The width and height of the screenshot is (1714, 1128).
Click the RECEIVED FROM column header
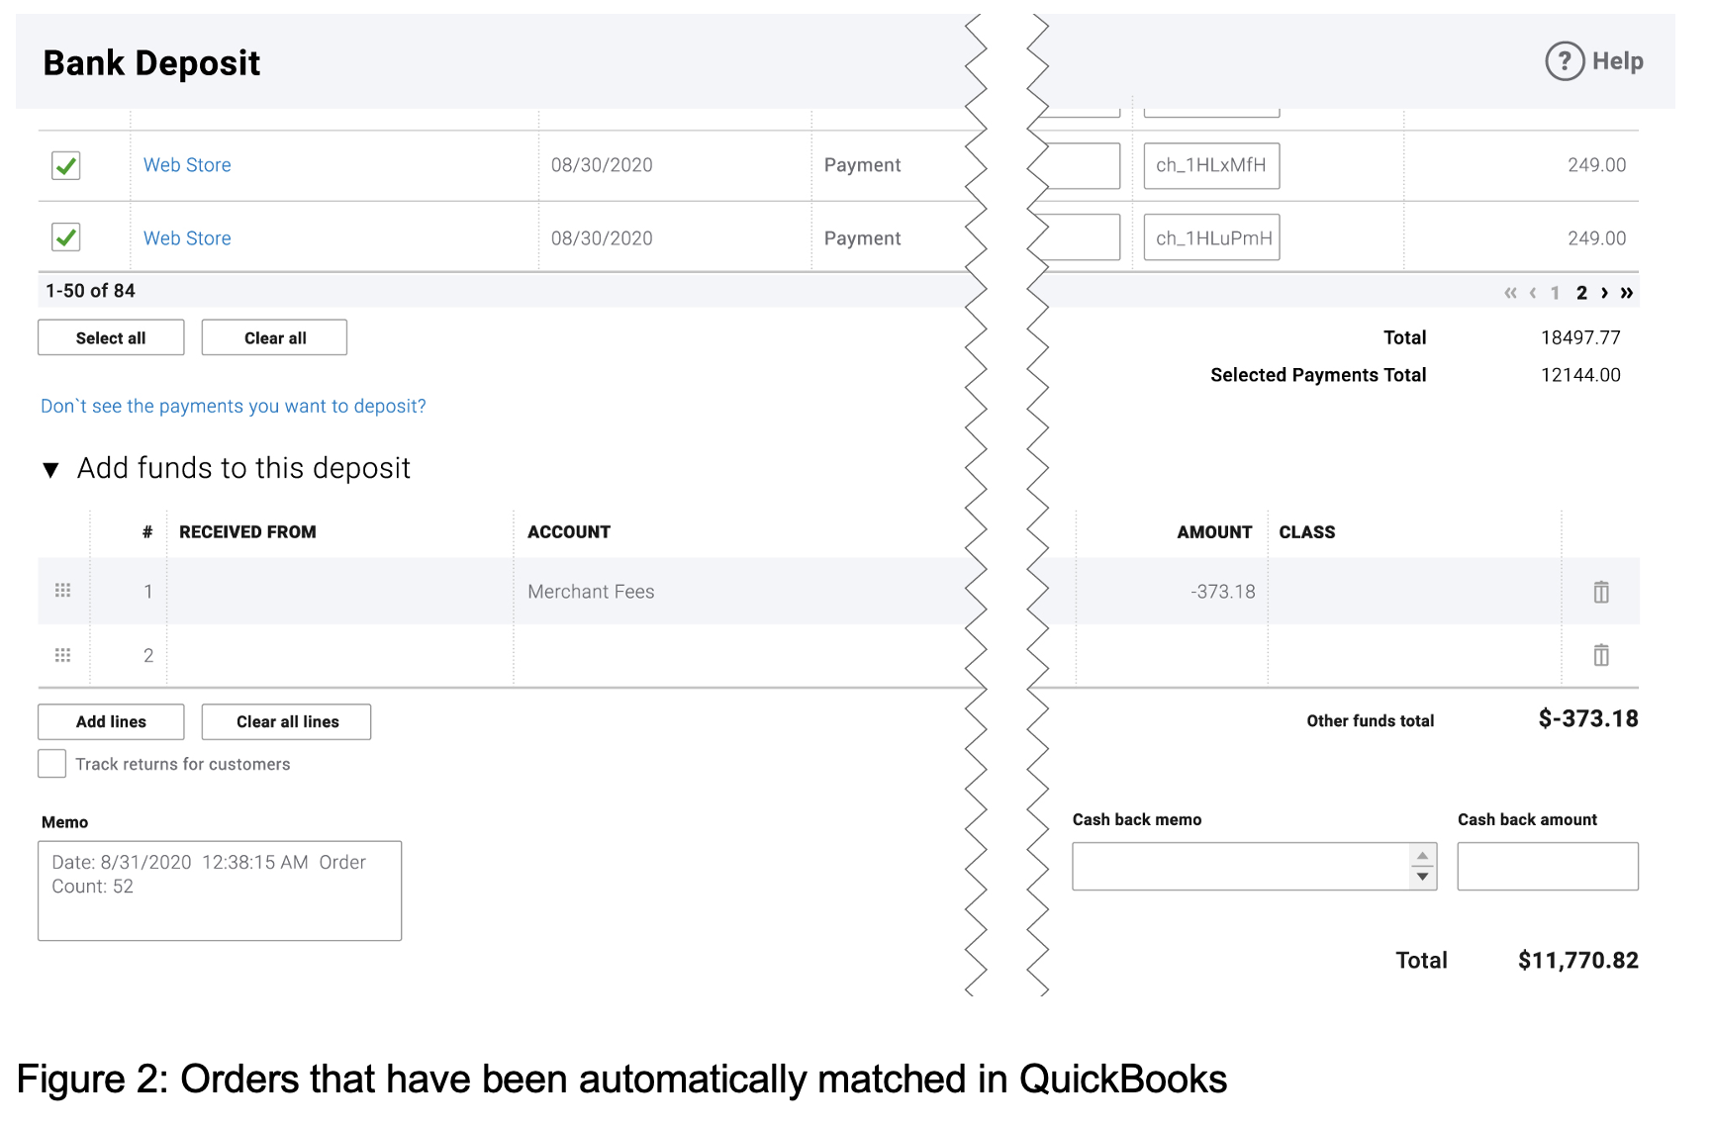pos(247,532)
